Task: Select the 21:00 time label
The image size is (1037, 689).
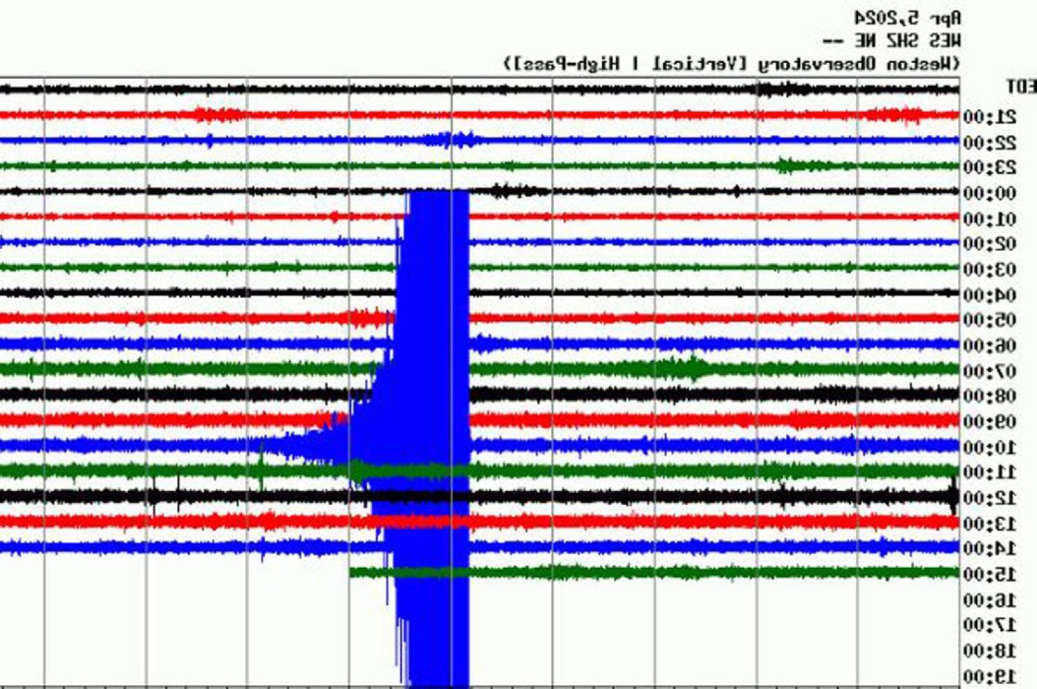Action: coord(990,116)
